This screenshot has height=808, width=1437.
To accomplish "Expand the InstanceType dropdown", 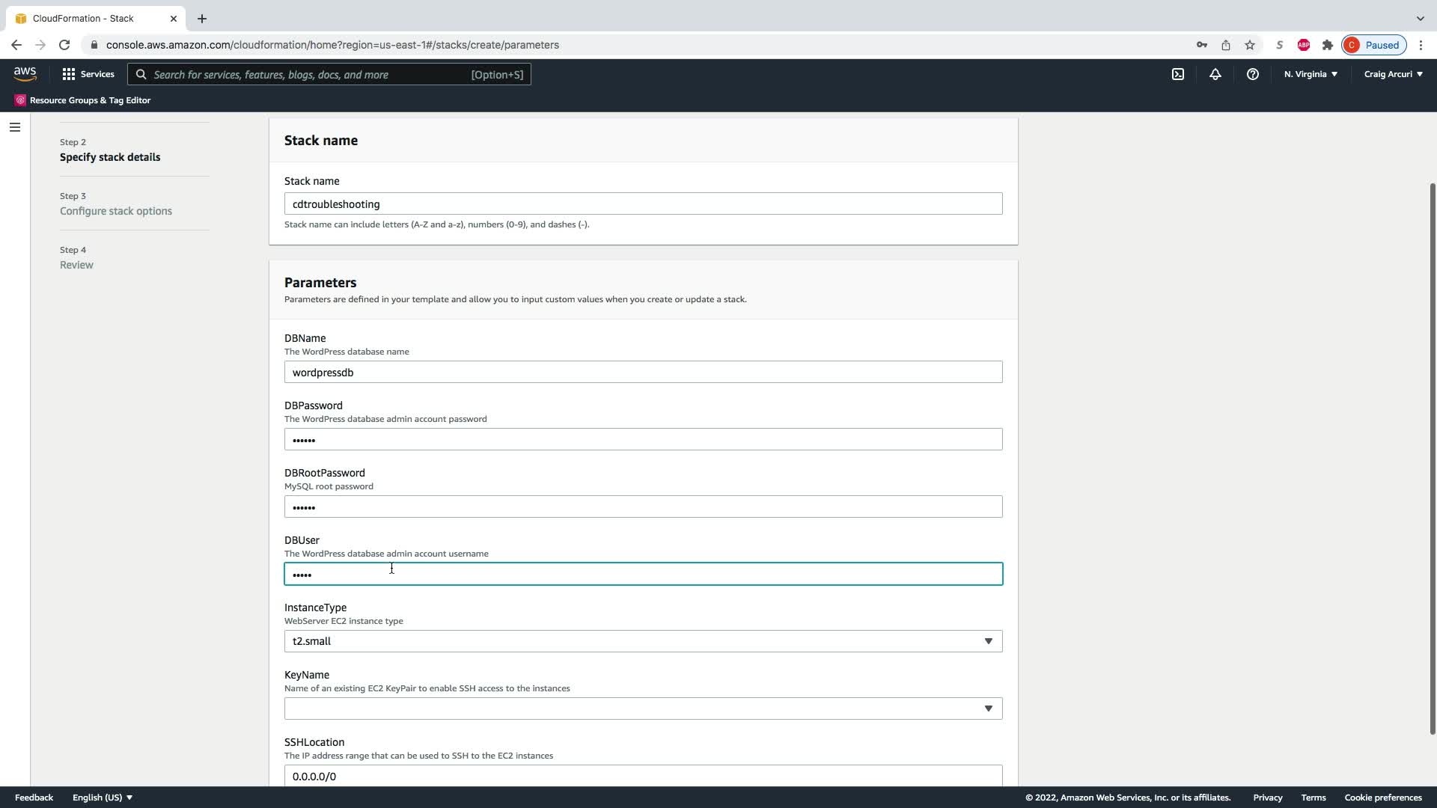I will click(x=643, y=641).
